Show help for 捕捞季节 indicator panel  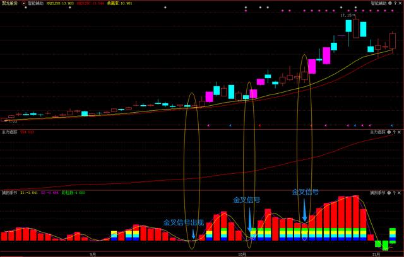394,193
